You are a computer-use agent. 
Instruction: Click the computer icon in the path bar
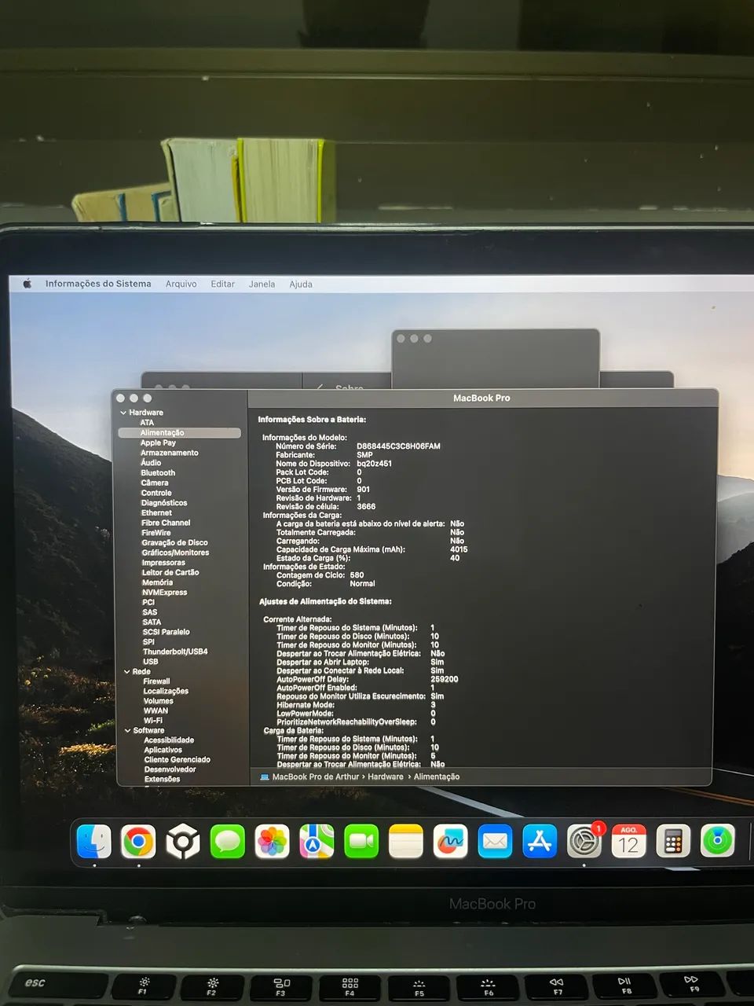pos(265,777)
